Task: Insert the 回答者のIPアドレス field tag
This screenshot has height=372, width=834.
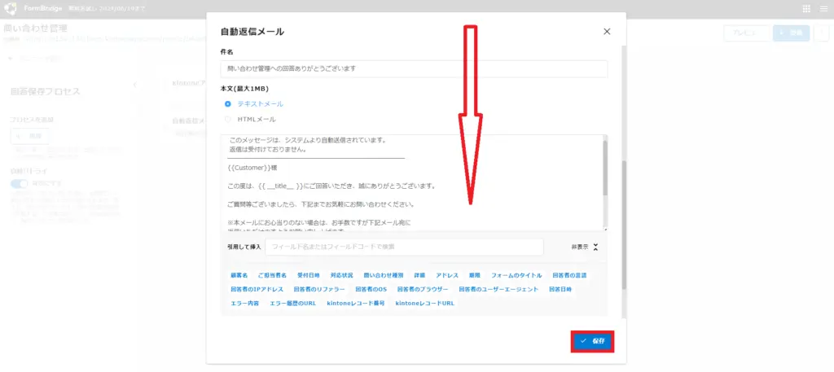Action: [x=257, y=289]
